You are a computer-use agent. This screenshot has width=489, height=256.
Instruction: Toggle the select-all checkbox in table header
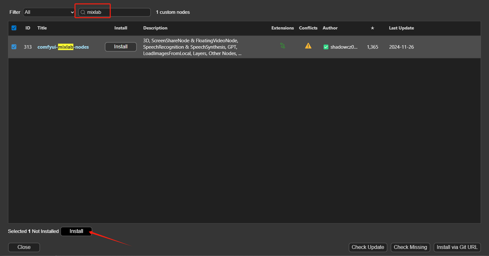14,28
